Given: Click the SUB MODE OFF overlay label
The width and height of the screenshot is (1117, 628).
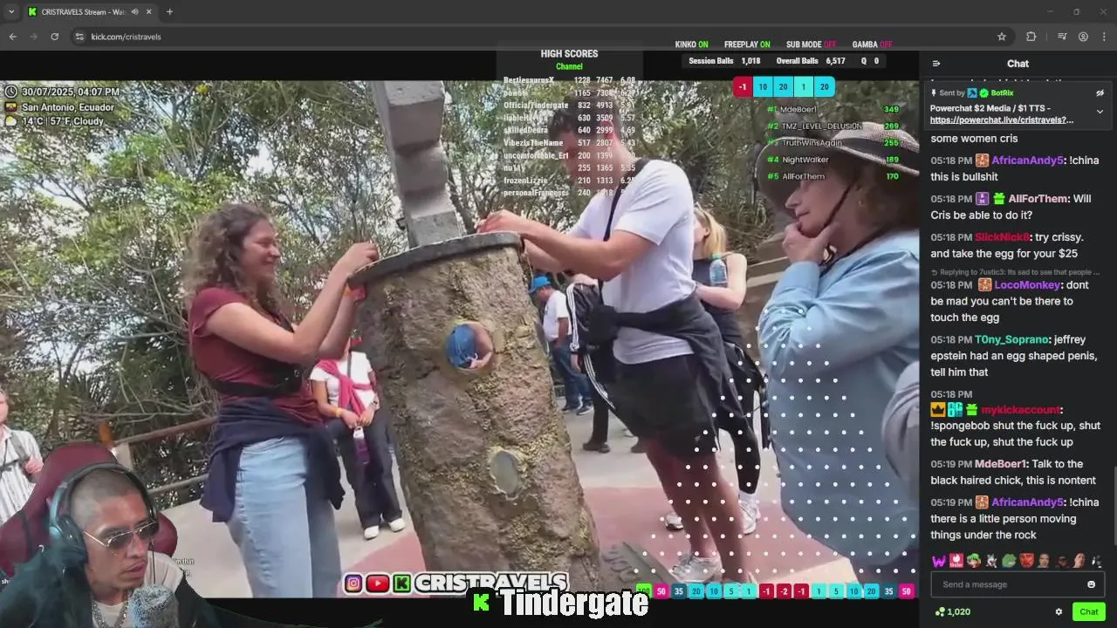Looking at the screenshot, I should 811,44.
